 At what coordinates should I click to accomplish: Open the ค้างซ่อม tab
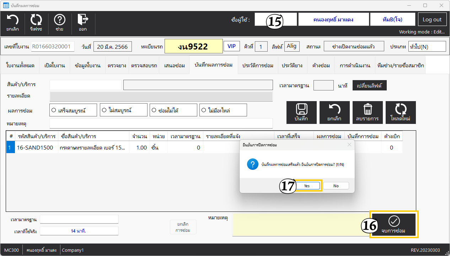[x=321, y=66]
